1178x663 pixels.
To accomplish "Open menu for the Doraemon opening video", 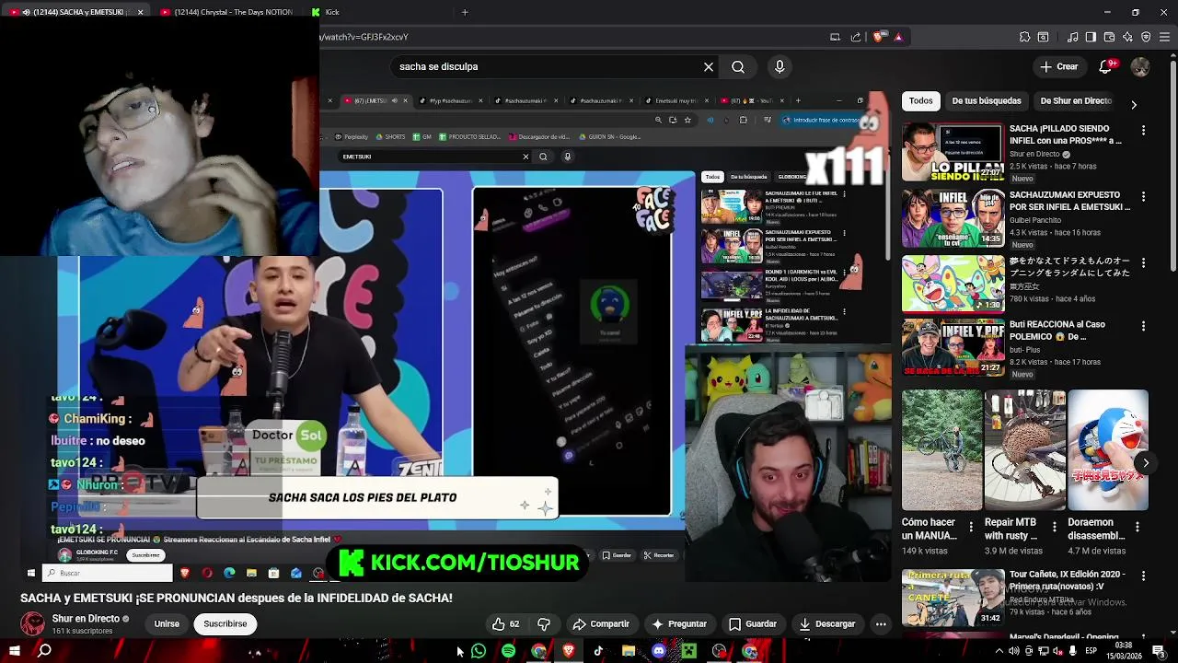I will (x=1144, y=263).
